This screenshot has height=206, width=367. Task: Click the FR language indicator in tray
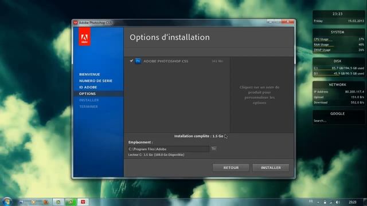pyautogui.click(x=311, y=201)
